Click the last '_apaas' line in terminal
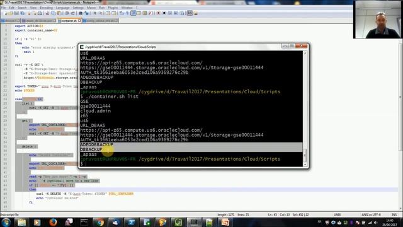This screenshot has height=227, width=403. click(88, 154)
